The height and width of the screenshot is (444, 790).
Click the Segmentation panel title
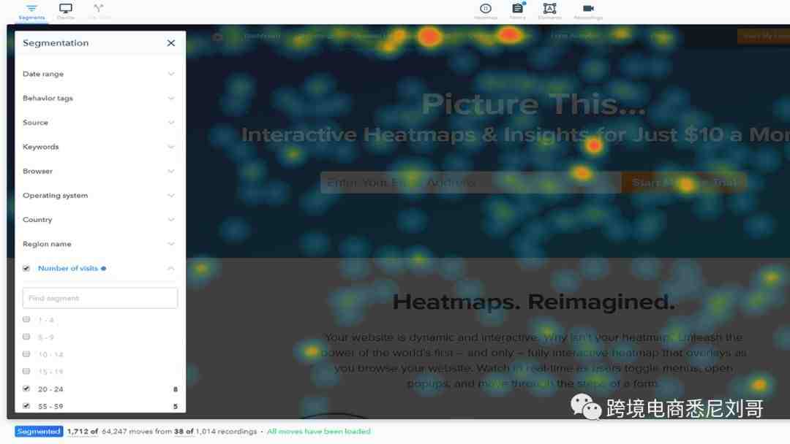(56, 43)
